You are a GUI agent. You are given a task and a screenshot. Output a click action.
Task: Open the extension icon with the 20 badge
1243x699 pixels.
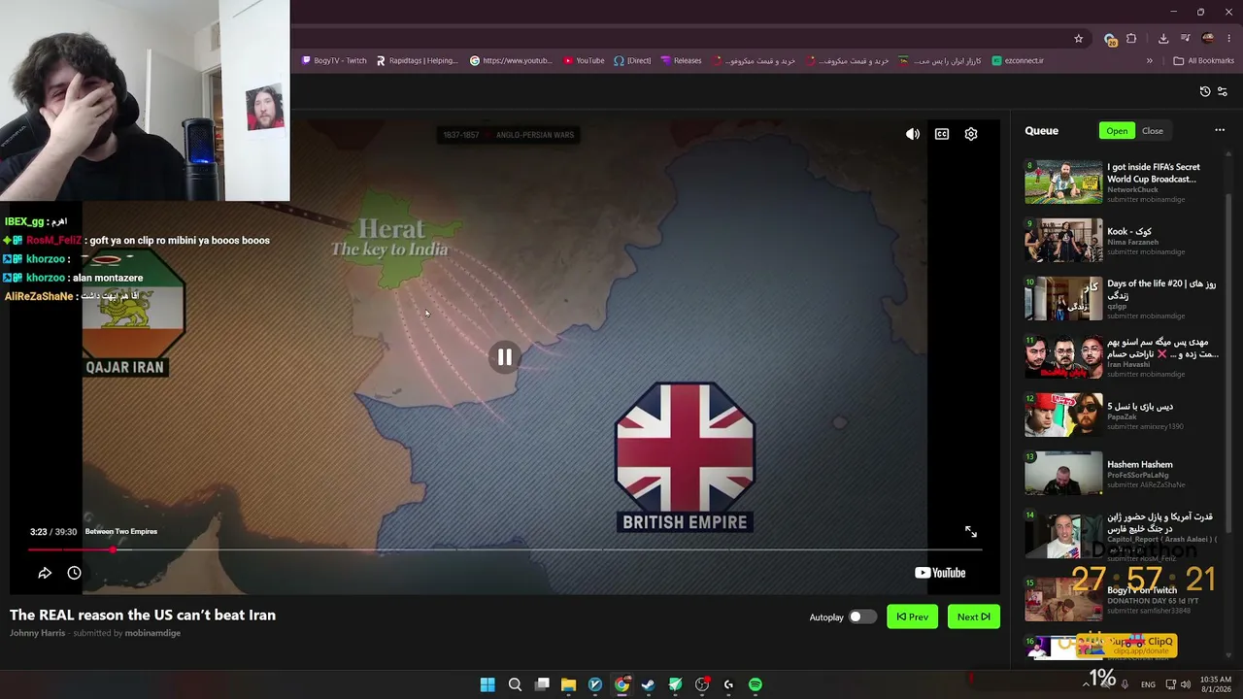pos(1110,39)
